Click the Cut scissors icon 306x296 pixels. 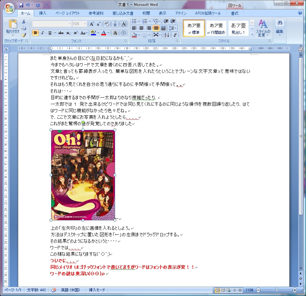tap(24, 22)
